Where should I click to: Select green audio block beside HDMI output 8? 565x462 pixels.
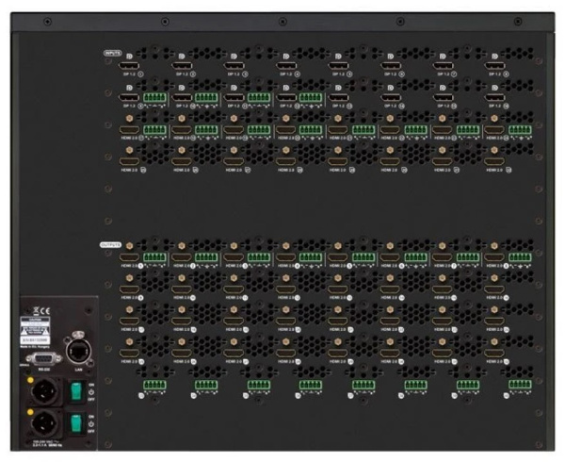click(x=520, y=257)
